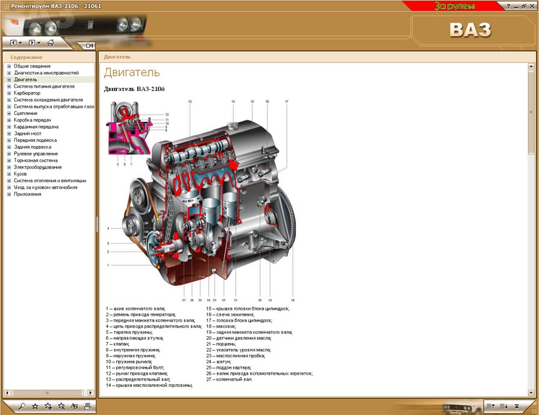Screen dimensions: 539x415
Task: Open Система отопления и вентиляции section
Action: [50, 180]
